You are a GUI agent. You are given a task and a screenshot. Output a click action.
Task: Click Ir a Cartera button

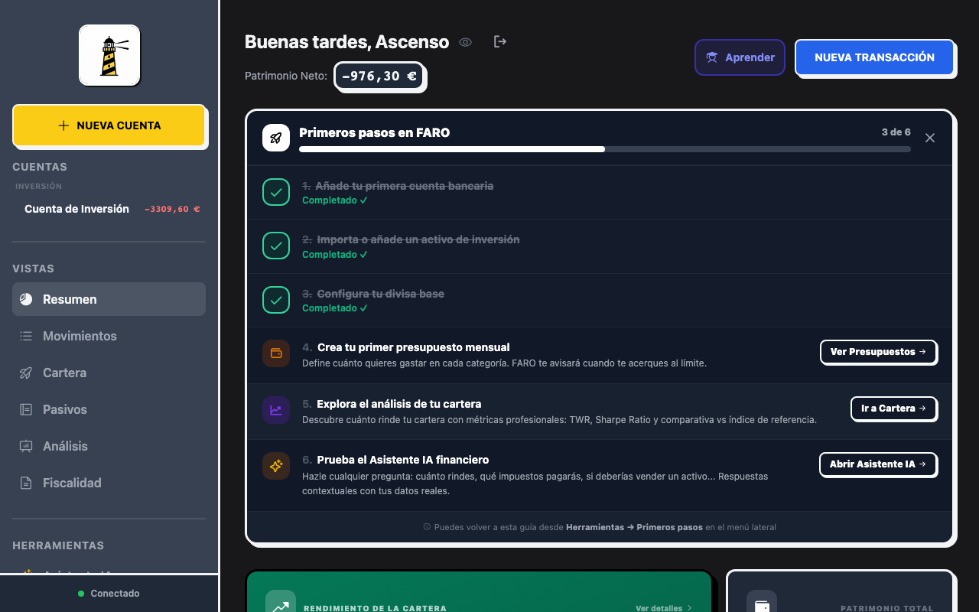[x=893, y=409]
